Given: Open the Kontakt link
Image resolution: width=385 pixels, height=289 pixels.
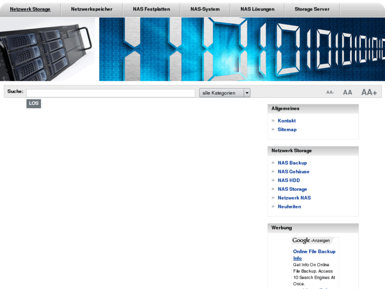Looking at the screenshot, I should point(286,121).
